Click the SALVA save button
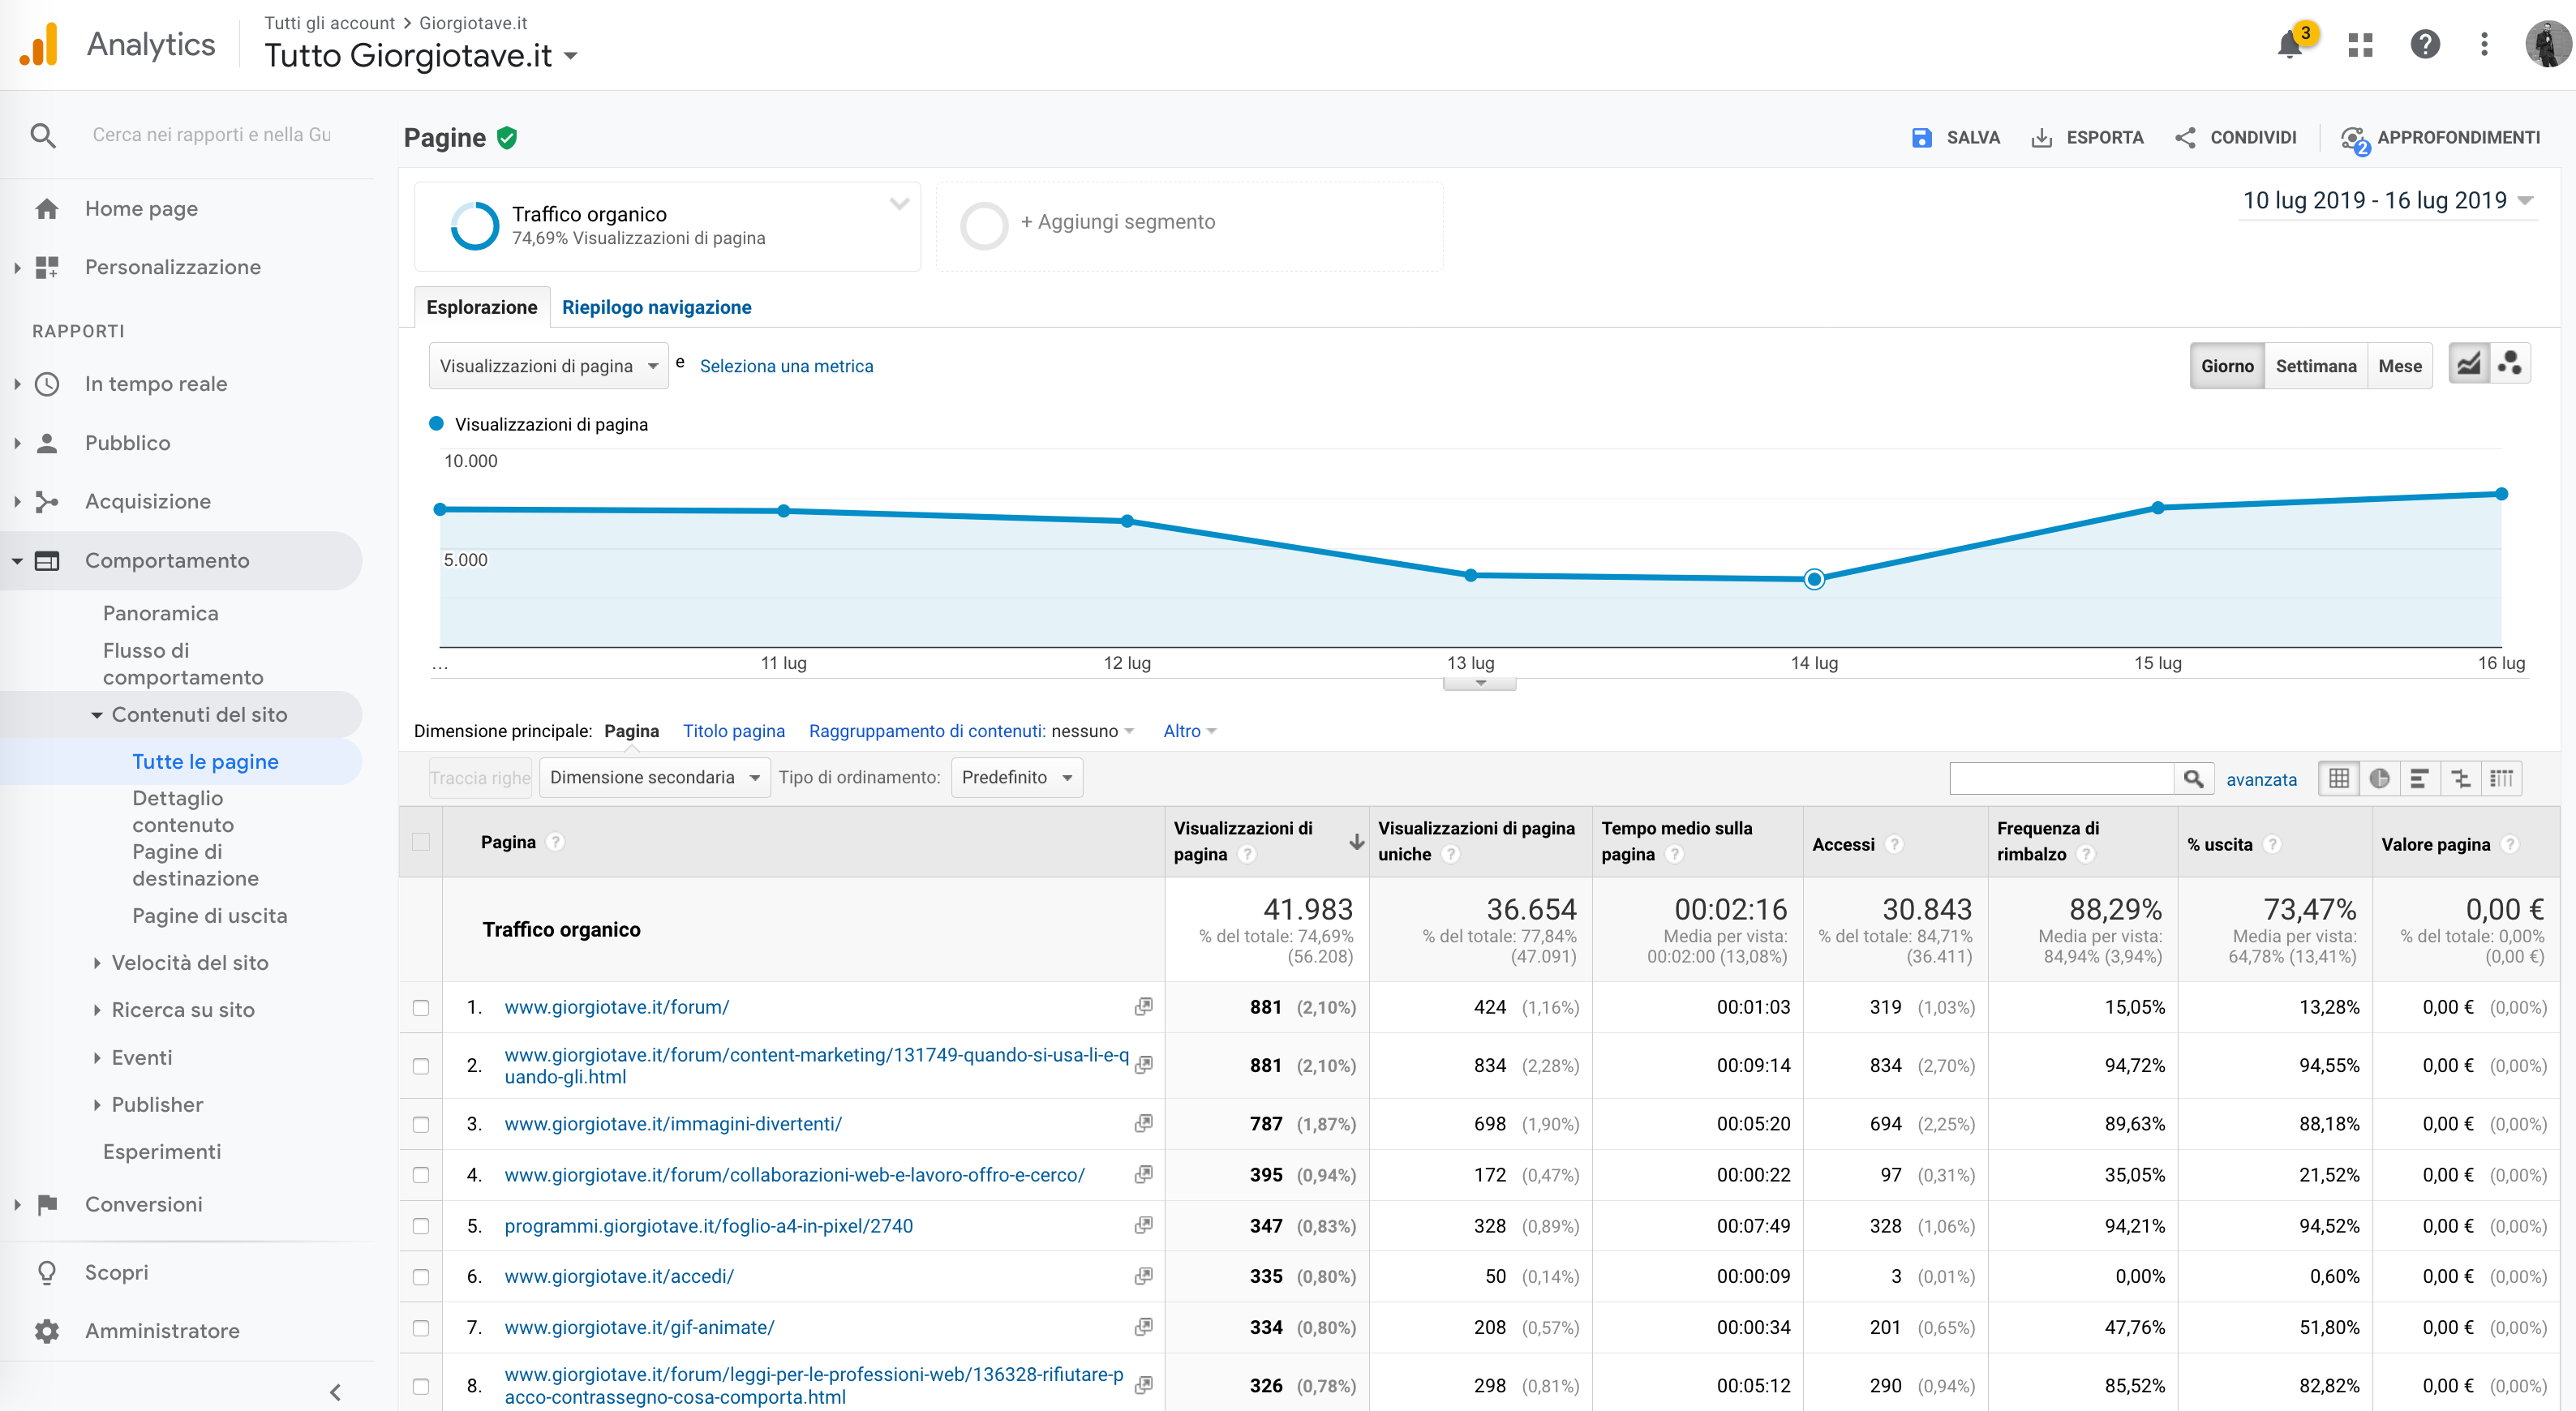The width and height of the screenshot is (2576, 1411). coord(1955,138)
